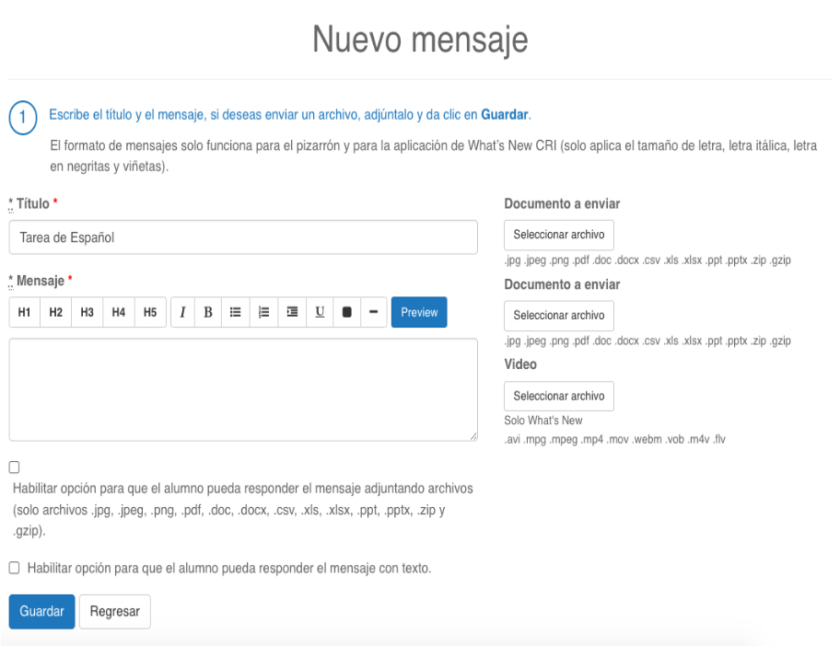Insert a numbered list
This screenshot has height=646, width=840.
[x=263, y=313]
